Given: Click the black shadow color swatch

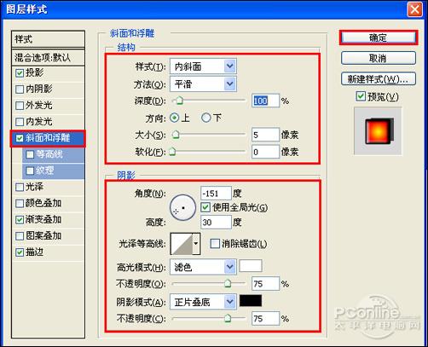Looking at the screenshot, I should pyautogui.click(x=251, y=301).
